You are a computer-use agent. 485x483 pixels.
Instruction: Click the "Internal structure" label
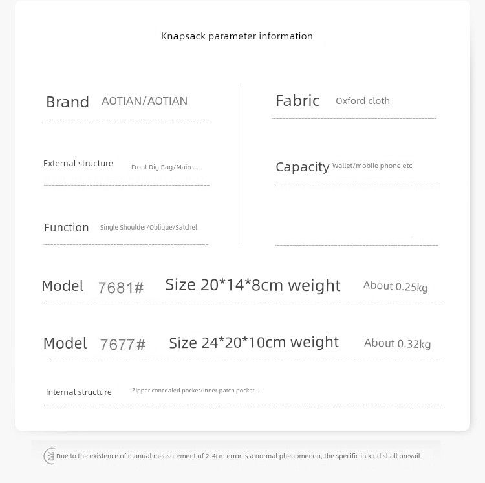coord(79,392)
